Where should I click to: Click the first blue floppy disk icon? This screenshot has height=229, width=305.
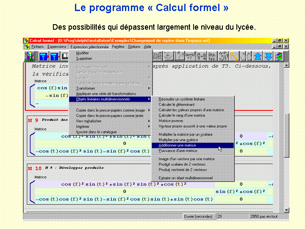point(43,56)
